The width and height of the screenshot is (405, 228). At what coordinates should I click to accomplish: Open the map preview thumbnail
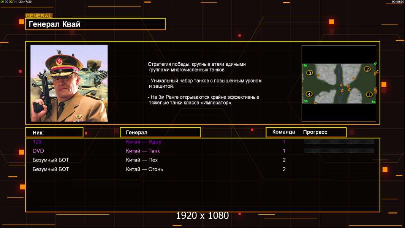[x=339, y=83]
